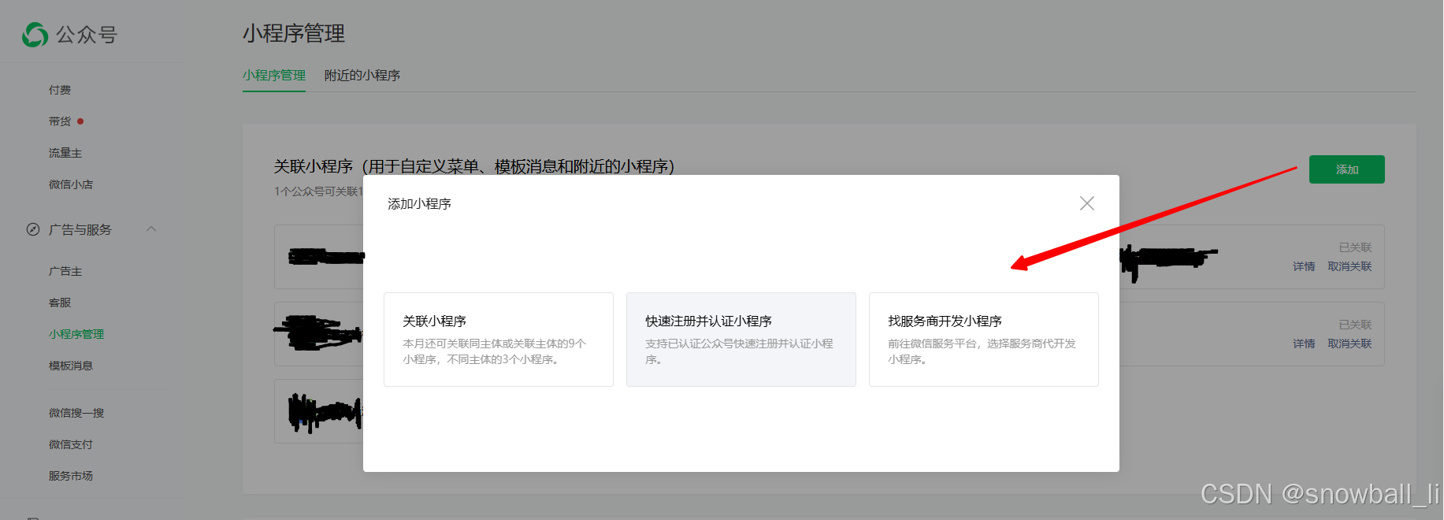
Task: Switch to the 小程序管理 tab
Action: [274, 76]
